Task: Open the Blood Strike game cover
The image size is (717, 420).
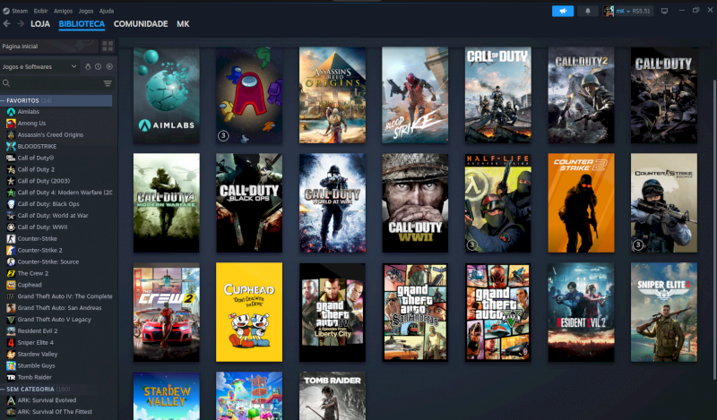Action: [415, 95]
